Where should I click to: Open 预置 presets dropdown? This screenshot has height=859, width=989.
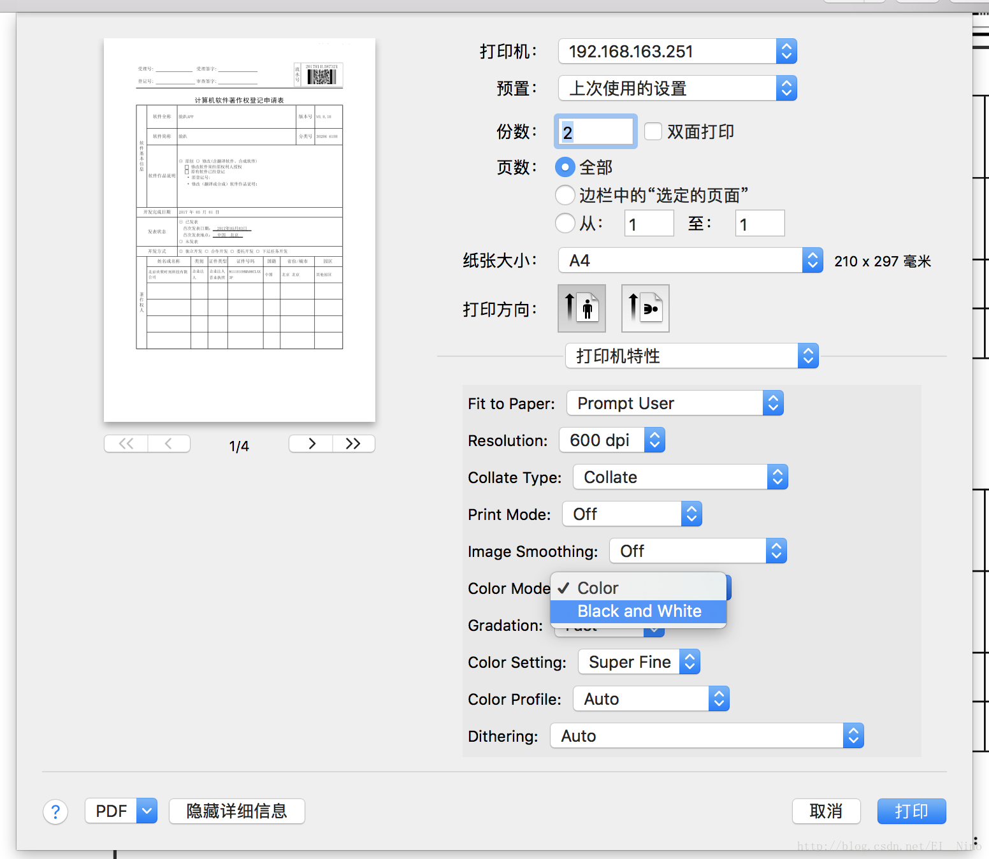click(677, 88)
